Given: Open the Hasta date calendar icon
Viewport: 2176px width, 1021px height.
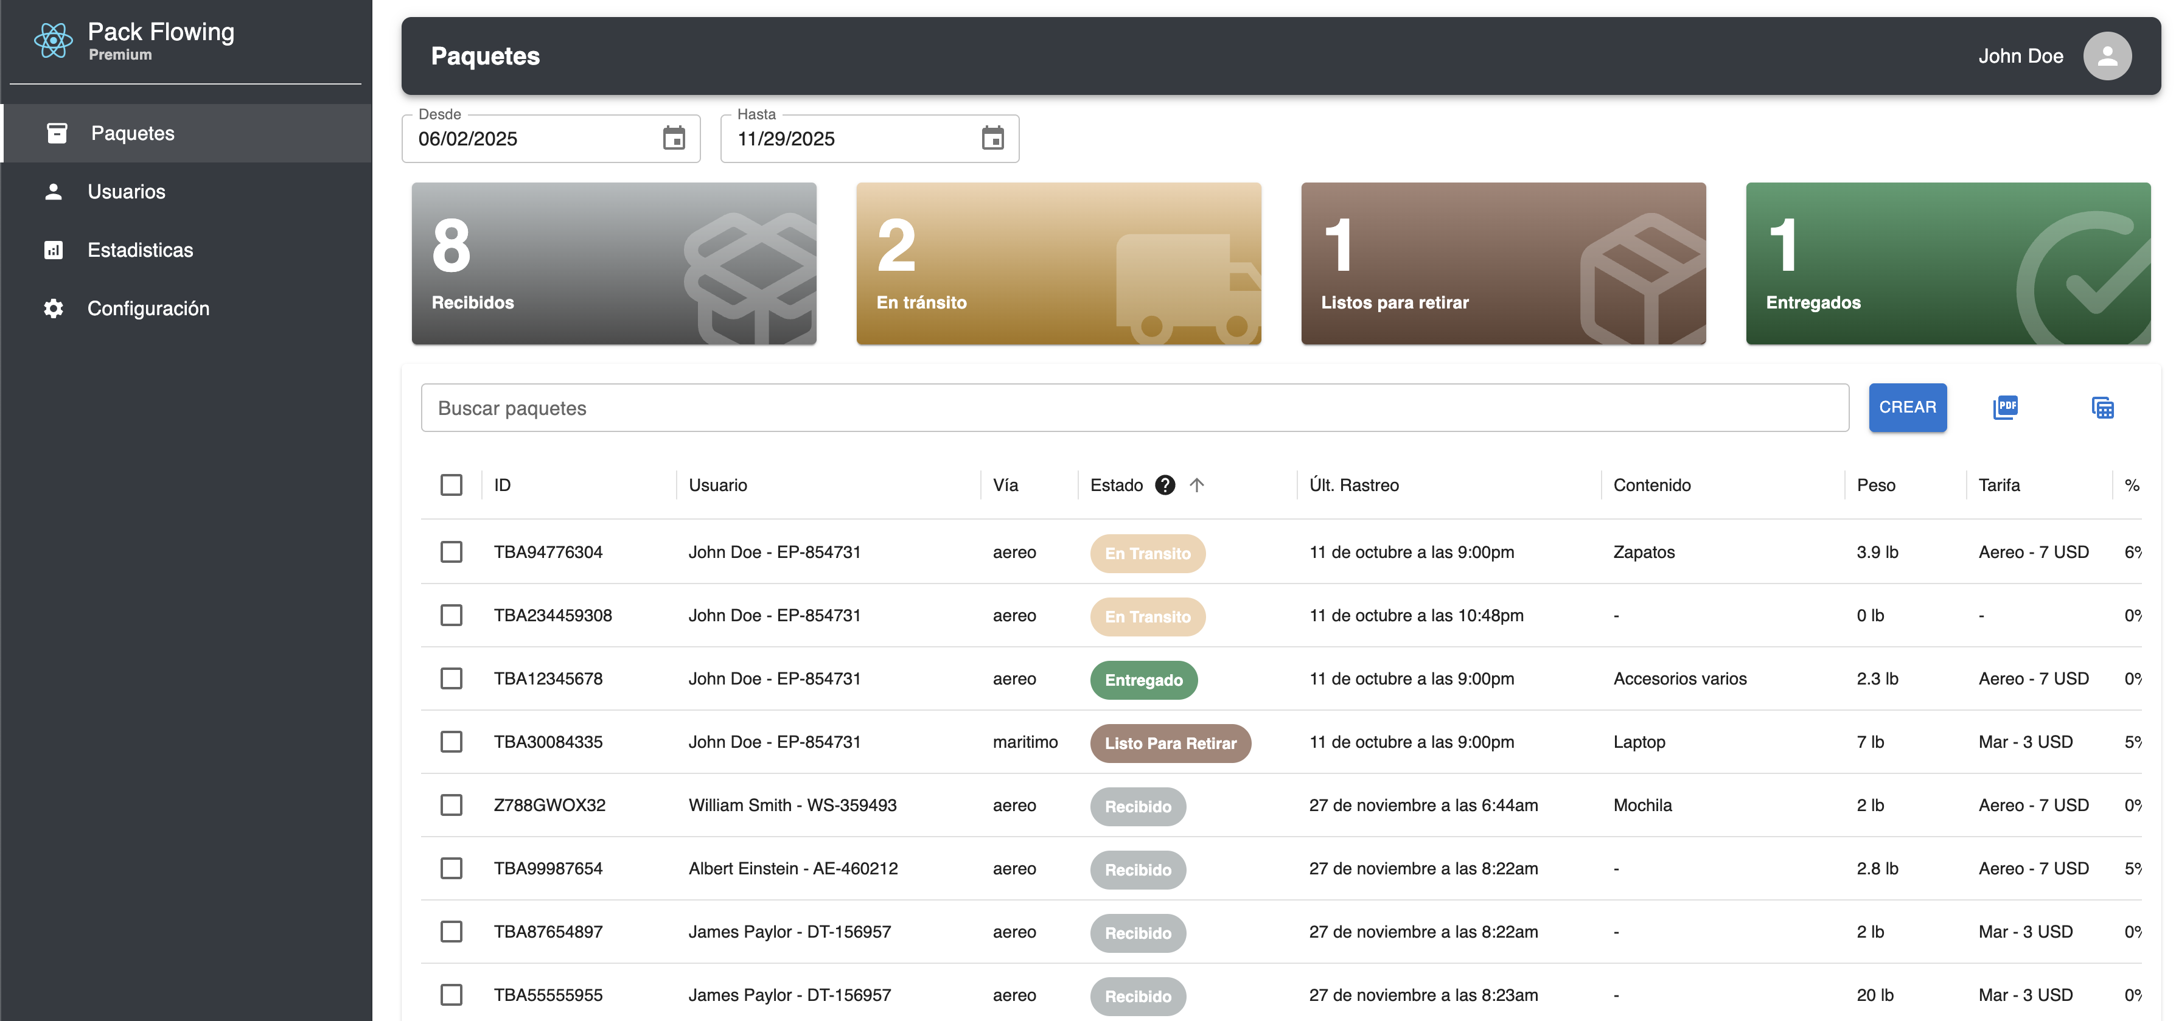Looking at the screenshot, I should 992,139.
